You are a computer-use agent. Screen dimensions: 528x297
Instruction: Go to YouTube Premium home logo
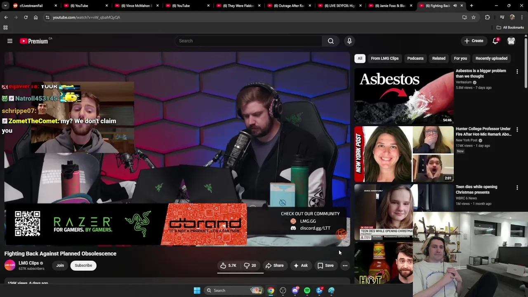pyautogui.click(x=34, y=41)
